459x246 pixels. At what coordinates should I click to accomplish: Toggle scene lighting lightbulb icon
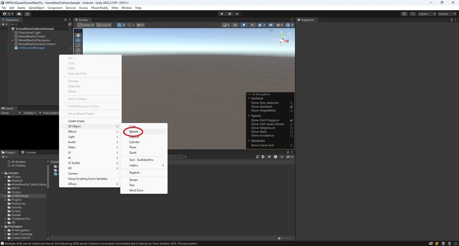coord(244,25)
